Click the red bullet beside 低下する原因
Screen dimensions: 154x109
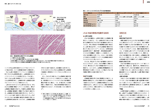pos(84,76)
